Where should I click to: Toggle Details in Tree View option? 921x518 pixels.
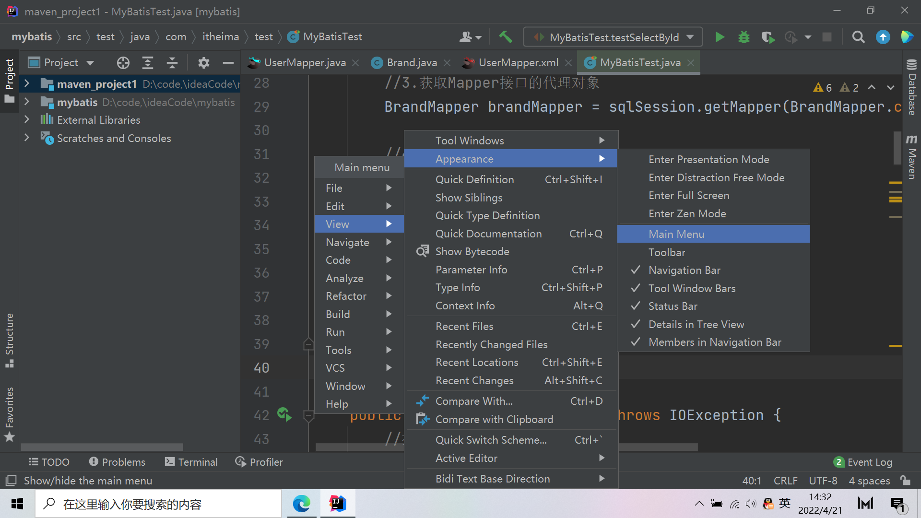click(x=696, y=324)
